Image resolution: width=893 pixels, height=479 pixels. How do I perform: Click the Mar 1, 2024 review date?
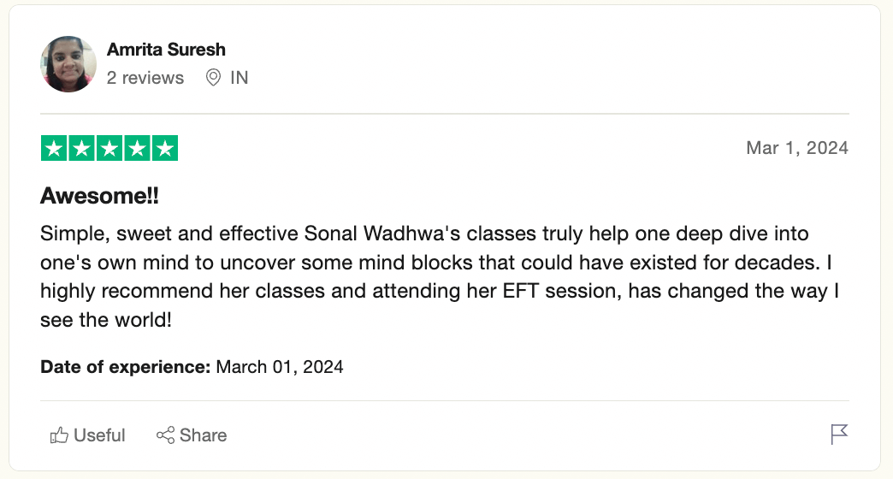[797, 148]
